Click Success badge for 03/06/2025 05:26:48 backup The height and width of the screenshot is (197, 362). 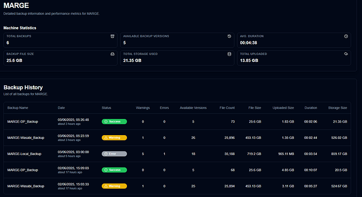pos(114,122)
